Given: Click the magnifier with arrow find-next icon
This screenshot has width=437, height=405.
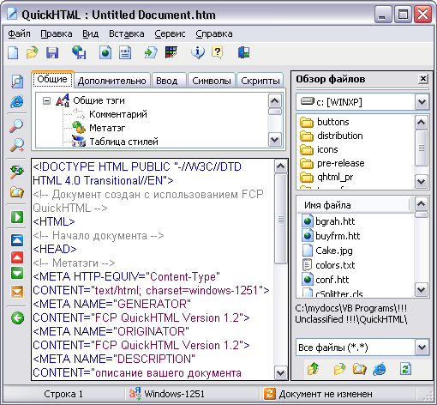Looking at the screenshot, I should [x=17, y=145].
